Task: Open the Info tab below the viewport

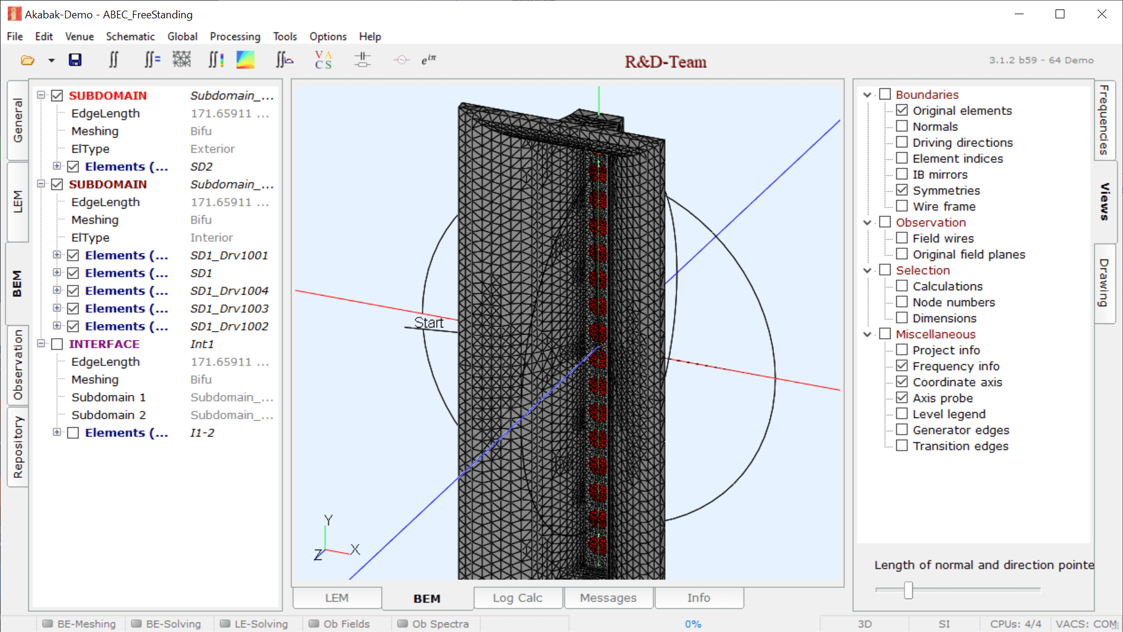Action: (699, 598)
